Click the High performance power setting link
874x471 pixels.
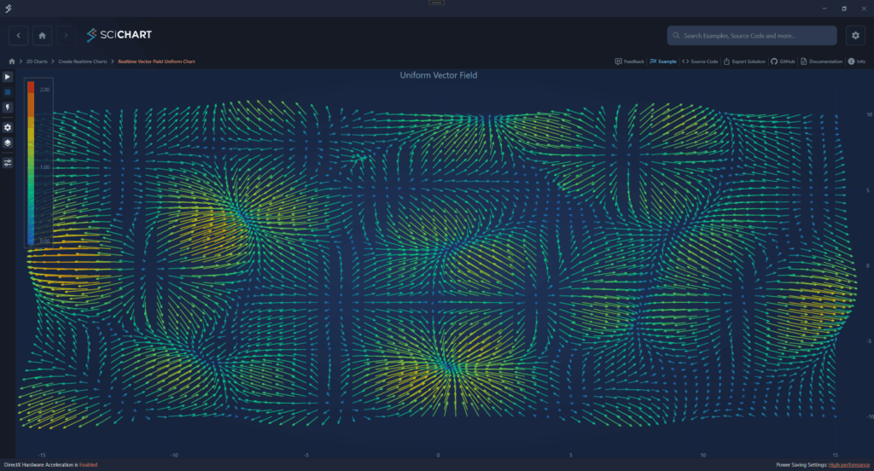click(x=848, y=465)
